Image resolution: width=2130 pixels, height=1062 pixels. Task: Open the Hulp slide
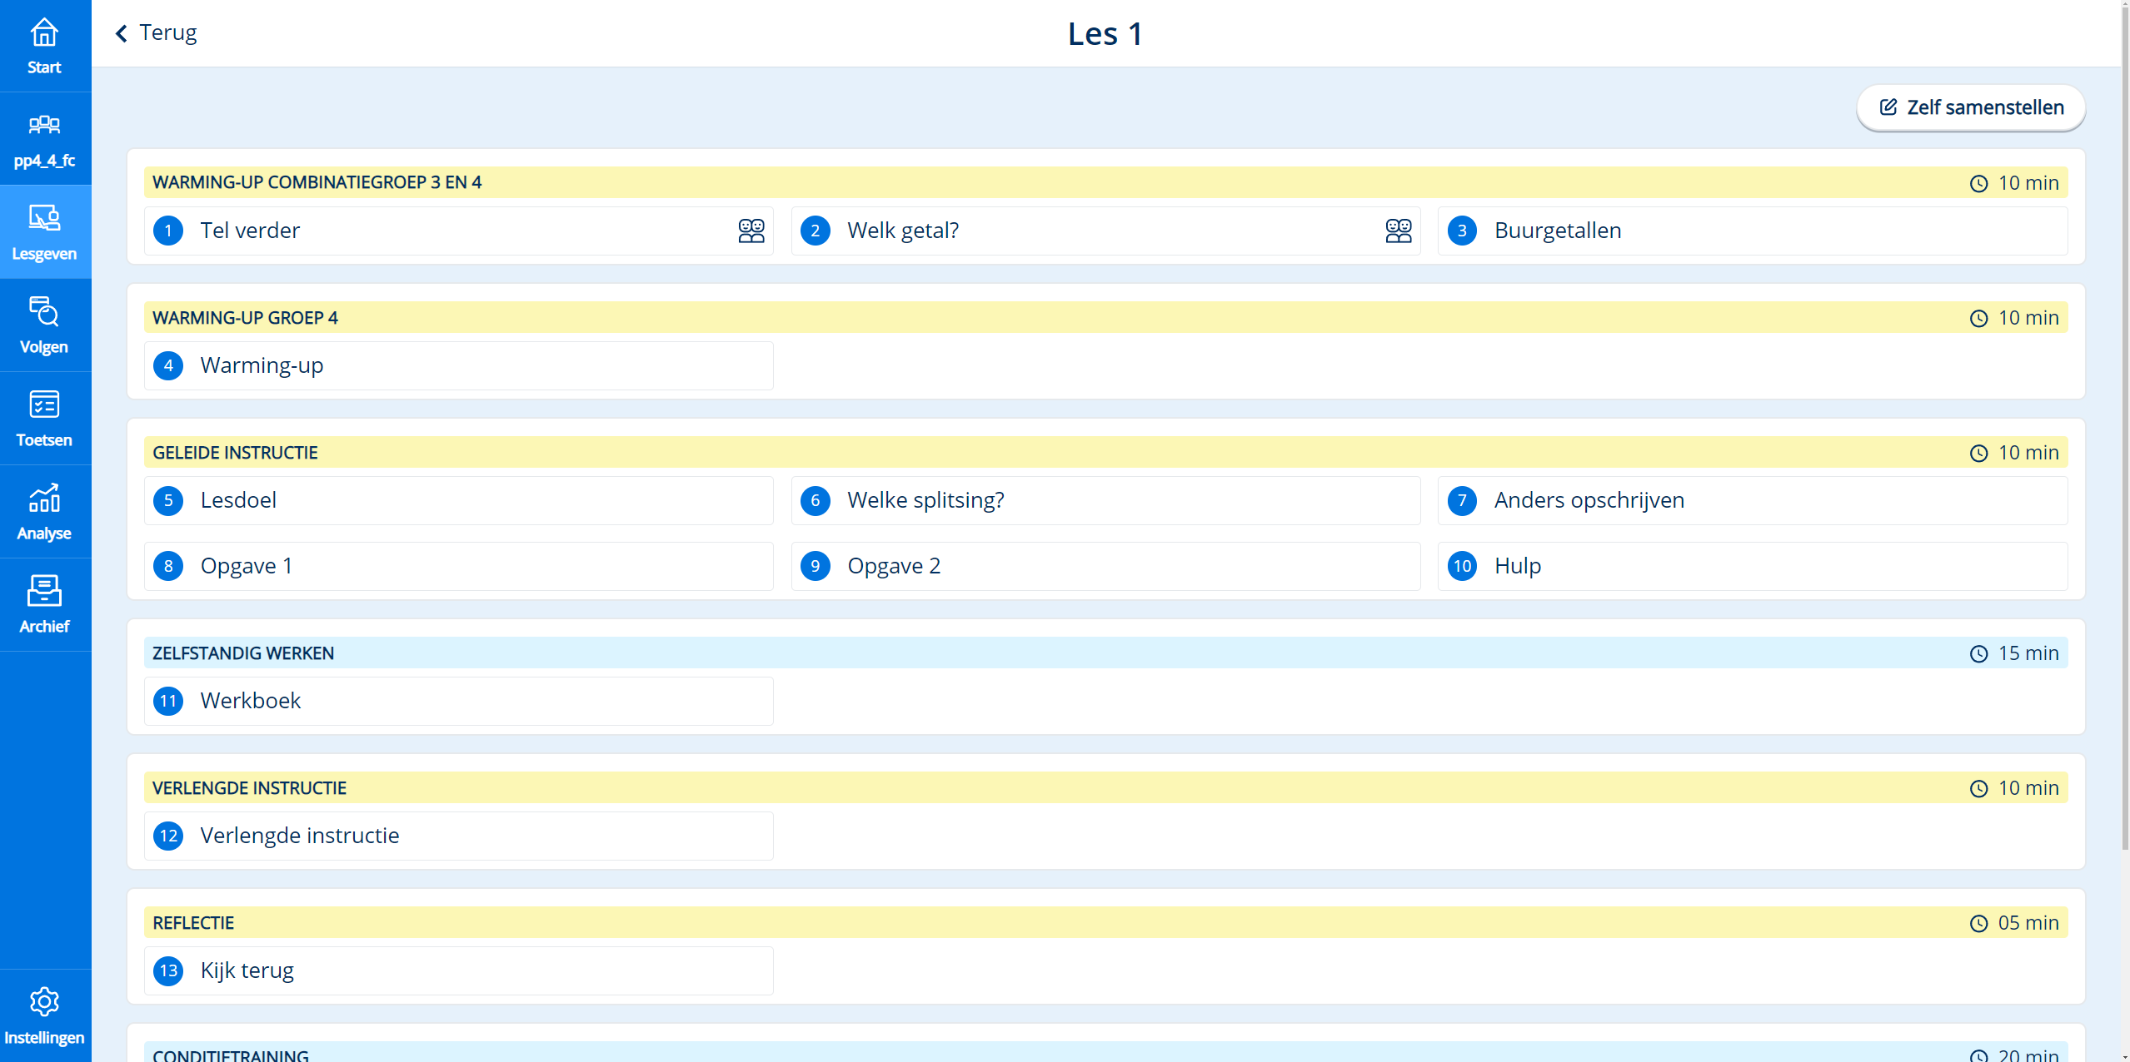(1753, 566)
